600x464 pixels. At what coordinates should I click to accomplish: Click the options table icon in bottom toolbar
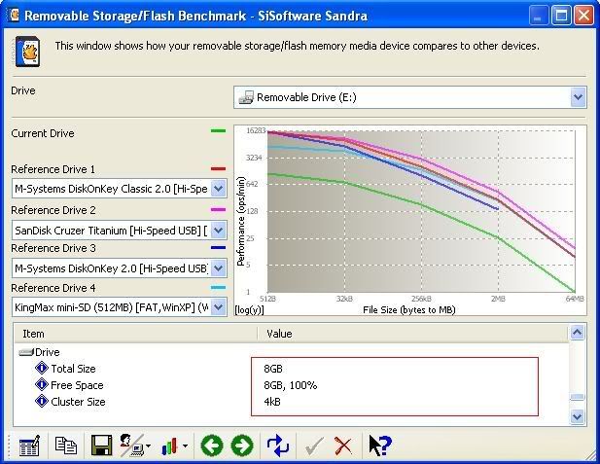[x=28, y=446]
